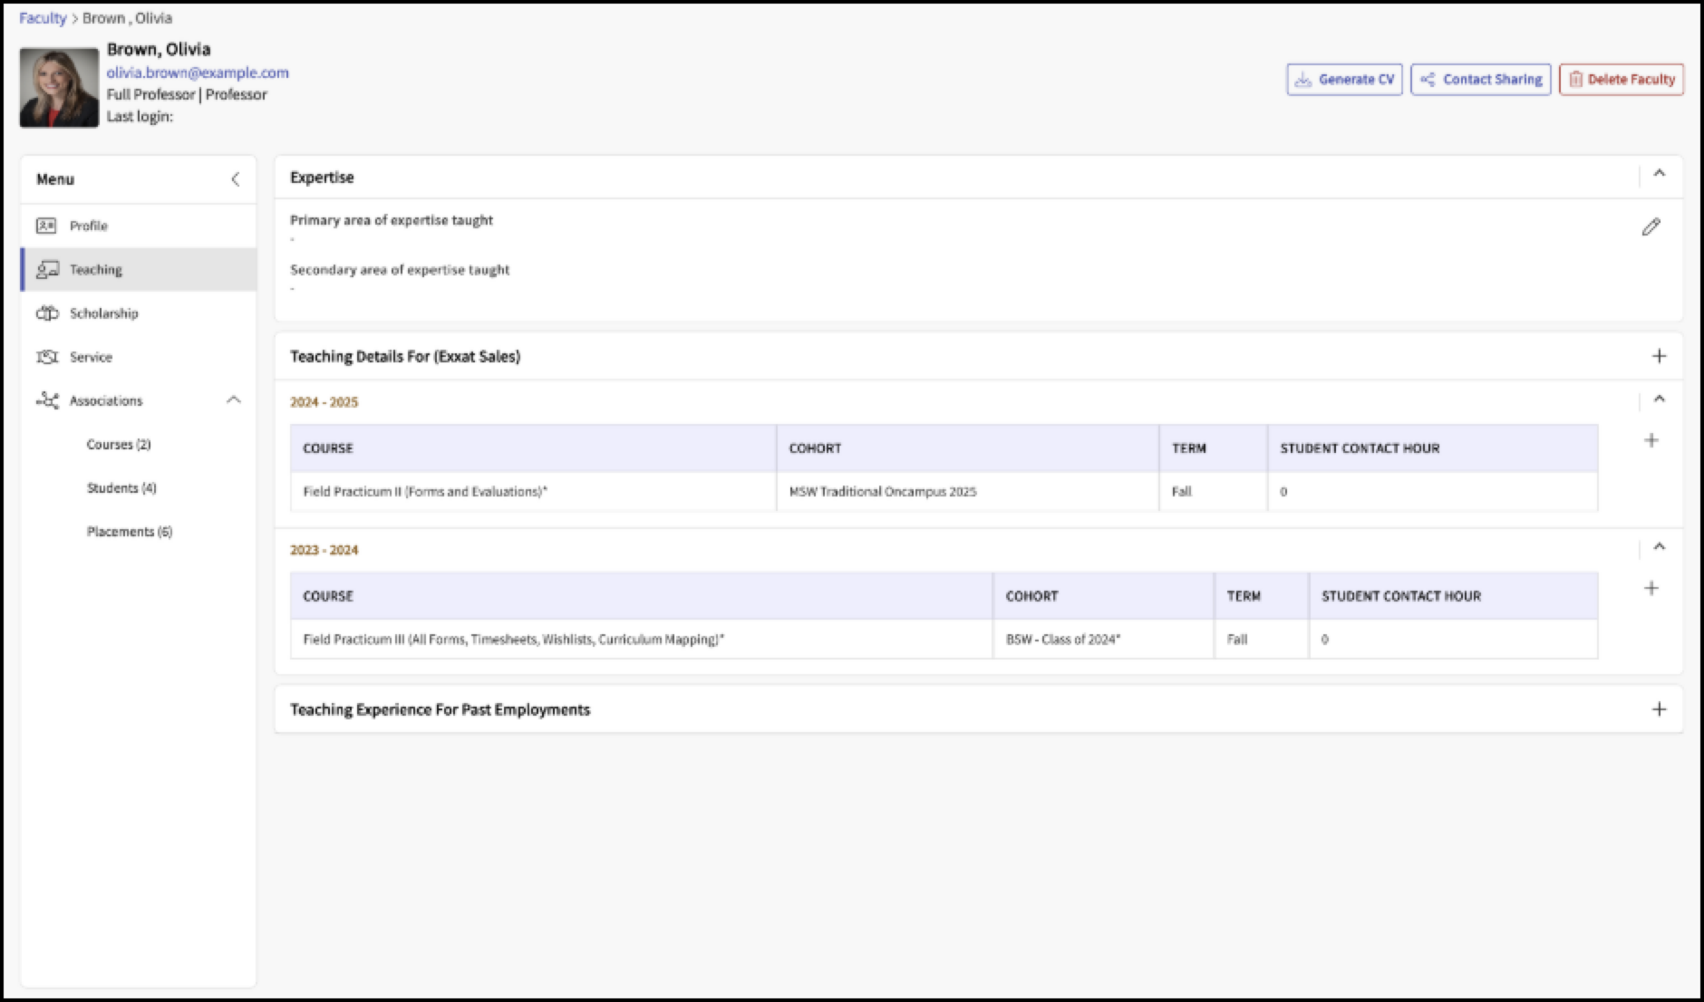Screen dimensions: 1704x1002
Task: Click the Profile card icon in menu
Action: pyautogui.click(x=46, y=226)
